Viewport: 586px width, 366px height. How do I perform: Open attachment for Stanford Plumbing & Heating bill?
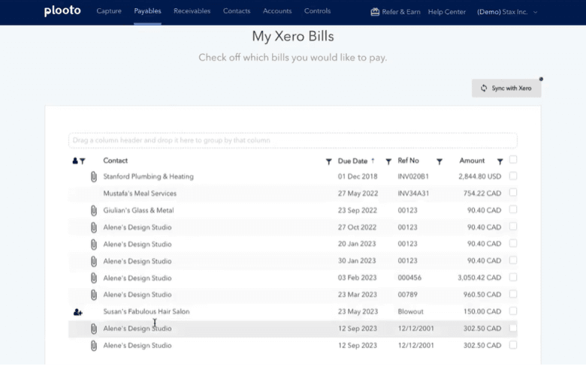[x=94, y=177]
